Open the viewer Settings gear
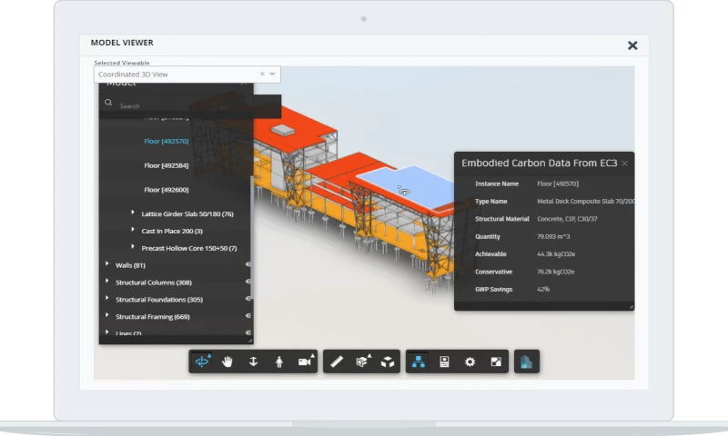728x436 pixels. [470, 362]
